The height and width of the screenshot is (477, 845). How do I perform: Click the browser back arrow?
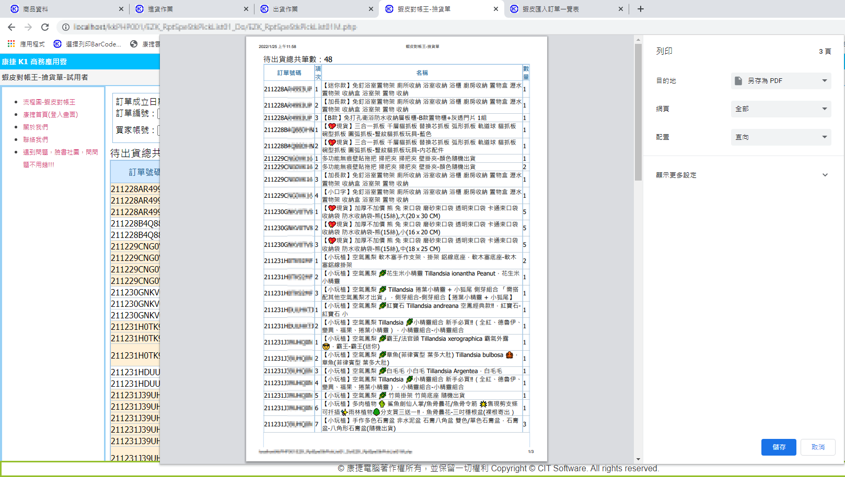tap(11, 27)
